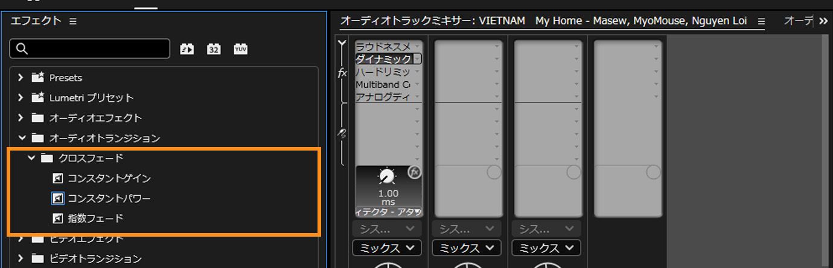Open the second track's システム input dropdown
Screen dimensions: 833x268
point(467,229)
